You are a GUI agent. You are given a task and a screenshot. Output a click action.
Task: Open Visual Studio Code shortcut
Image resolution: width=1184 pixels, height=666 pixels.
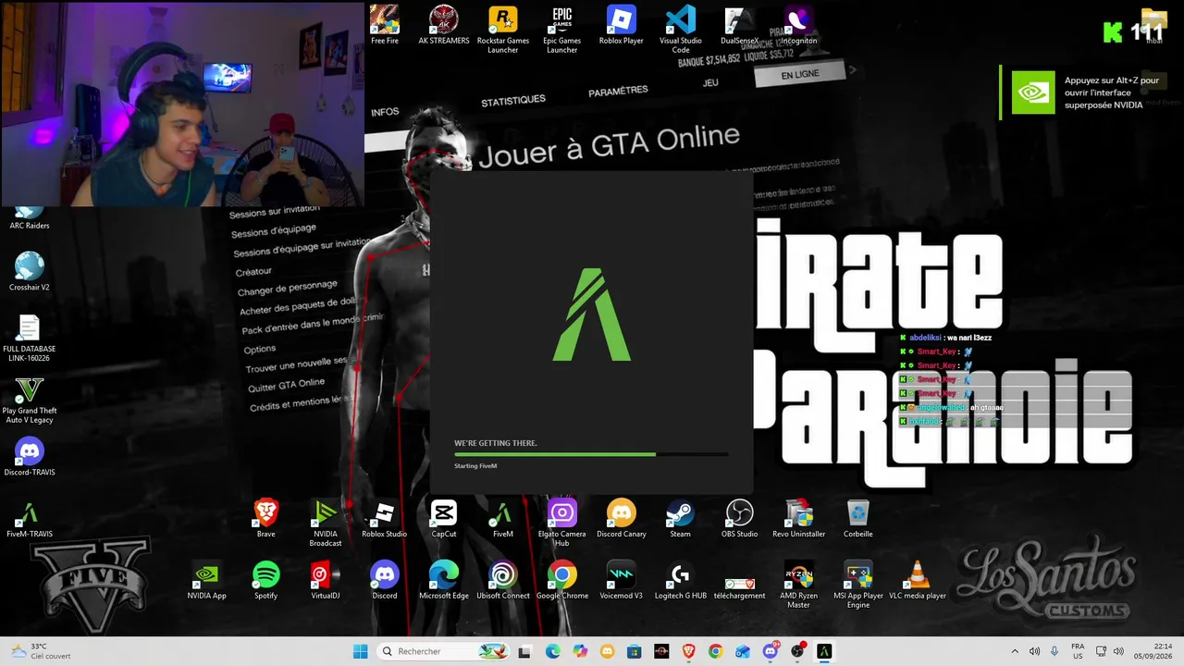(x=680, y=29)
